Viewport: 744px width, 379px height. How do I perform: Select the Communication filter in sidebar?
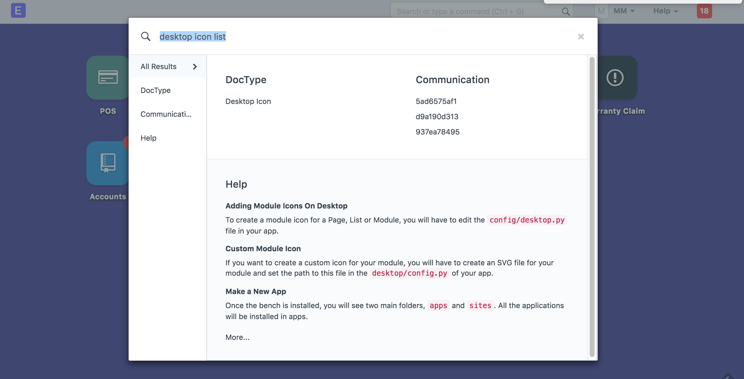166,114
